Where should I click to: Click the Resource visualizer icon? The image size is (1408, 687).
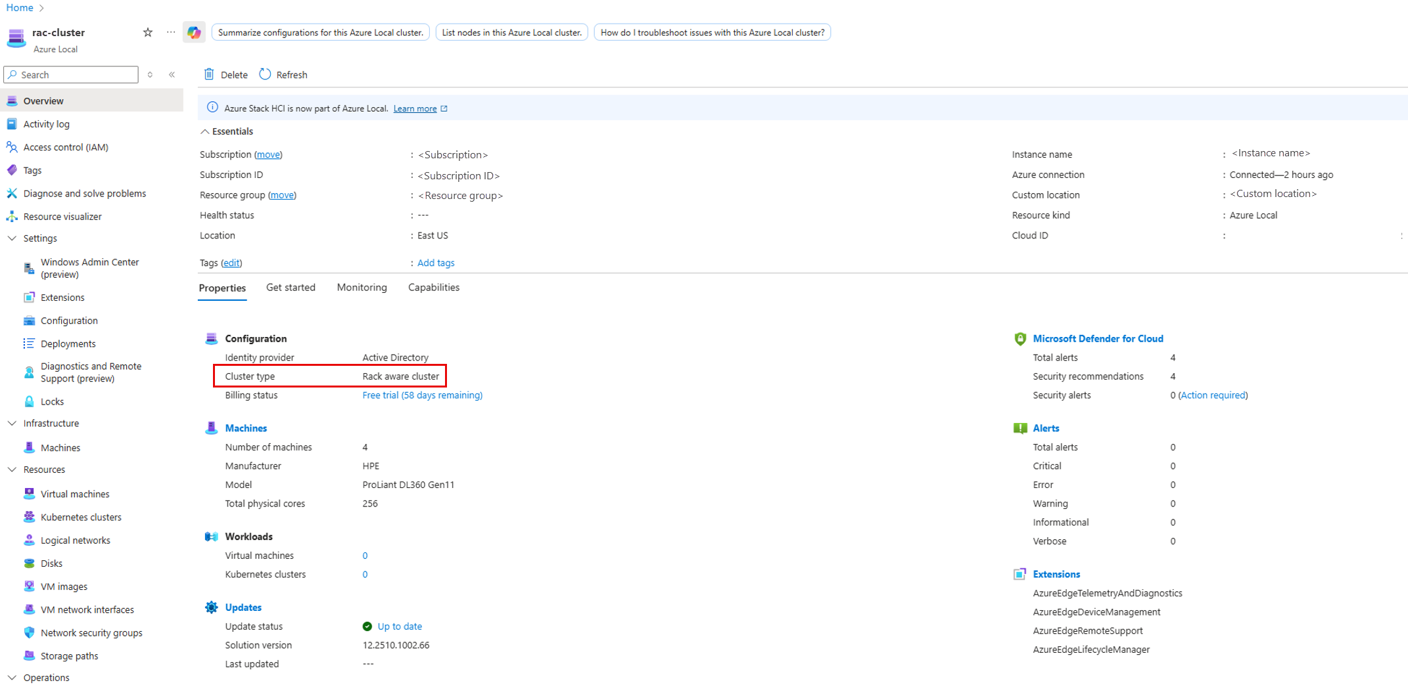tap(12, 216)
